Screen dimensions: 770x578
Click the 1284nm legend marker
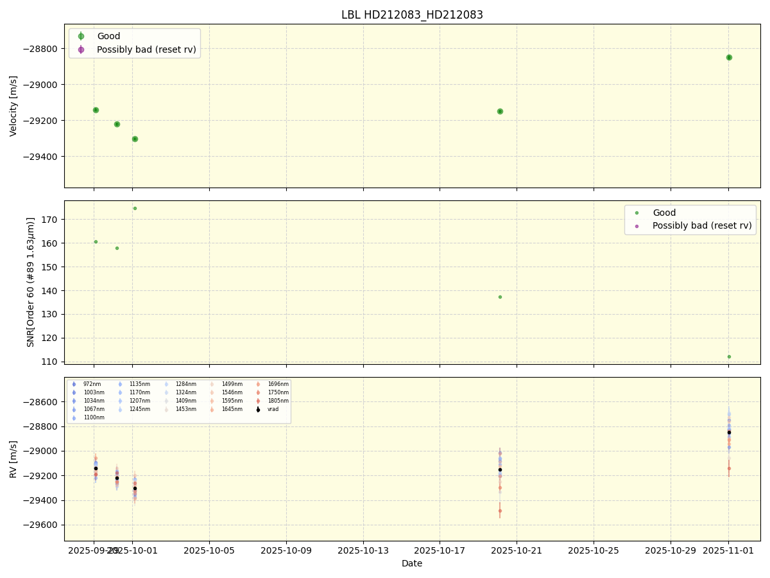(166, 384)
